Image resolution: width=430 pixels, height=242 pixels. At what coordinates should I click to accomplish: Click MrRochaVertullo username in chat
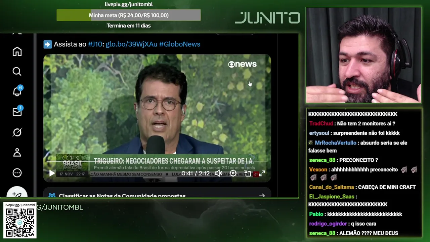pyautogui.click(x=336, y=143)
